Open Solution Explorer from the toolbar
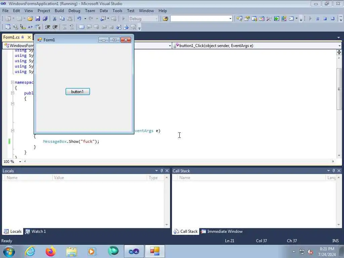The height and width of the screenshot is (258, 344). [239, 19]
